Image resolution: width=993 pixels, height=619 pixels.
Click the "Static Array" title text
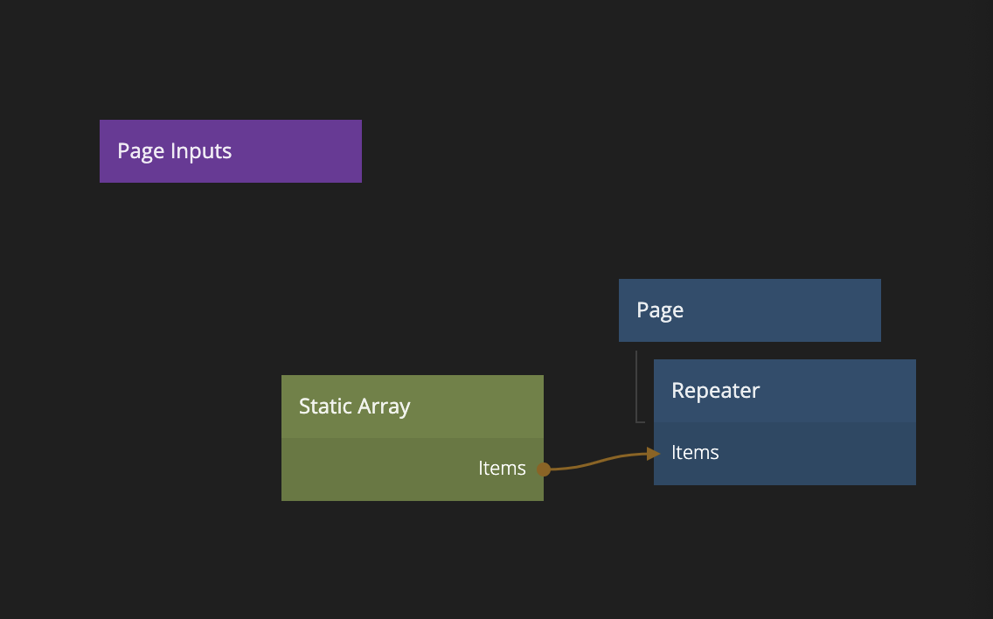click(354, 407)
